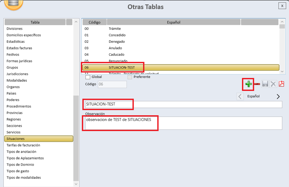Open the Provincias table entry
Viewport: 289px width, 187px height.
(14, 113)
